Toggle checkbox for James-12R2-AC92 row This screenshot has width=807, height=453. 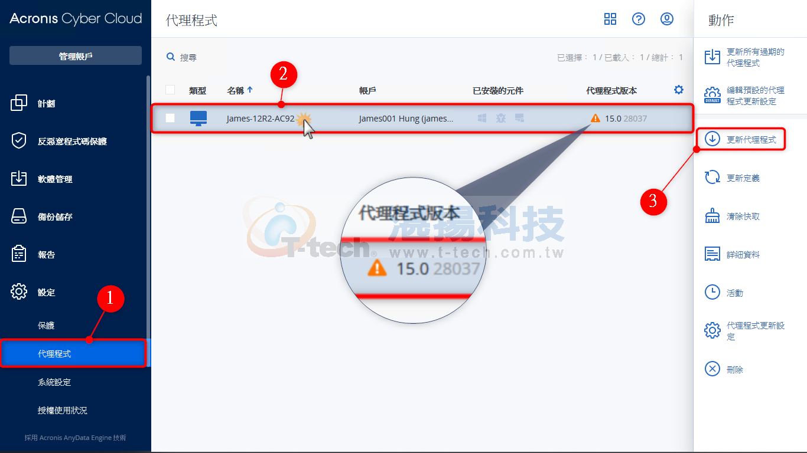[170, 118]
